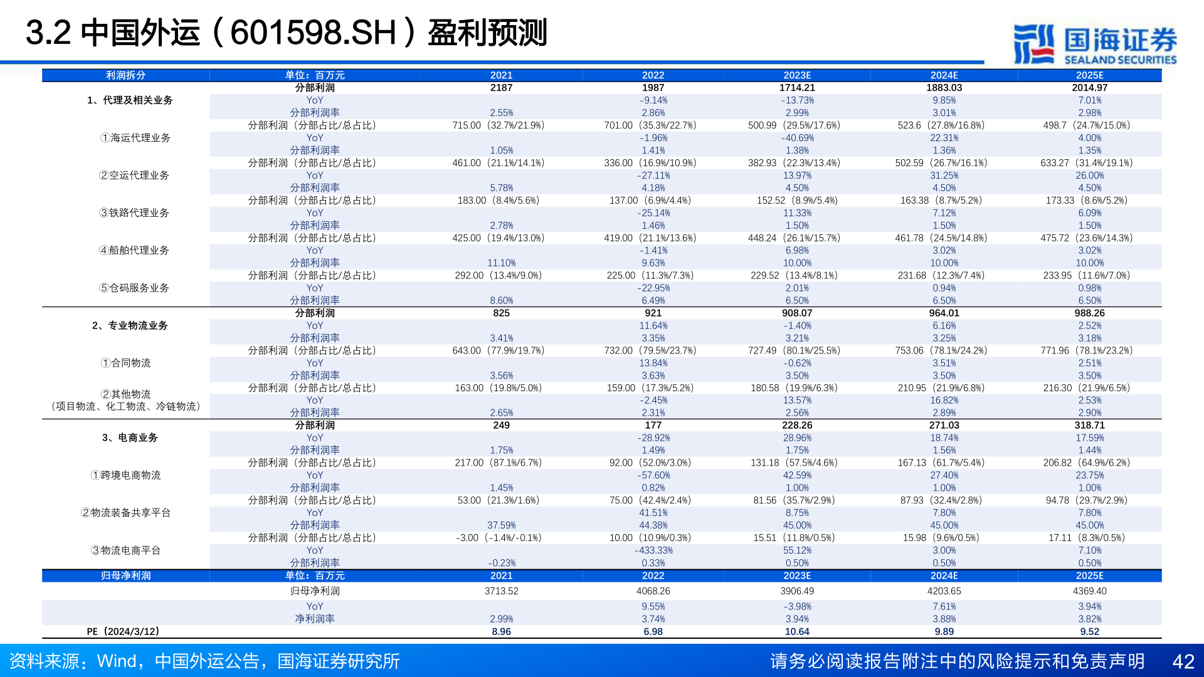Click the ④船舶代理业务 label
Screen dimensions: 1204x677
[x=134, y=250]
